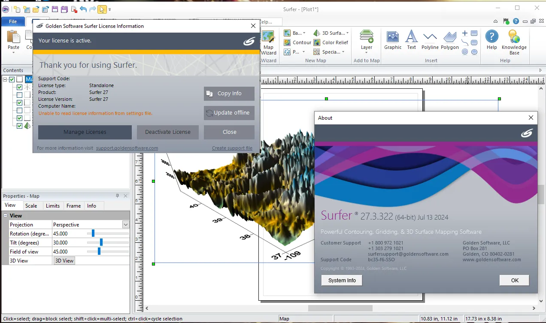Choose the Rounded Rectangle insert tool

click(x=474, y=42)
